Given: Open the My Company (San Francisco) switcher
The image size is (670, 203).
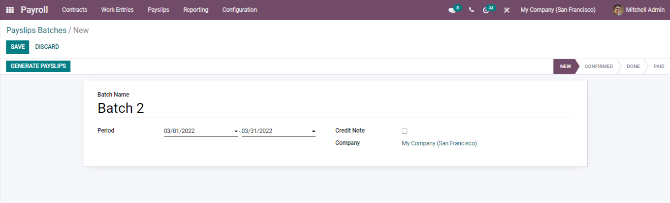Looking at the screenshot, I should point(558,10).
